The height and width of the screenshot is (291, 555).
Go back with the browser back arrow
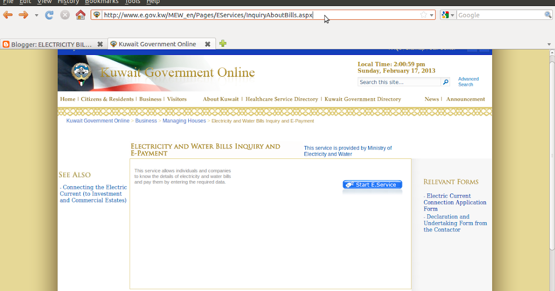pos(8,15)
